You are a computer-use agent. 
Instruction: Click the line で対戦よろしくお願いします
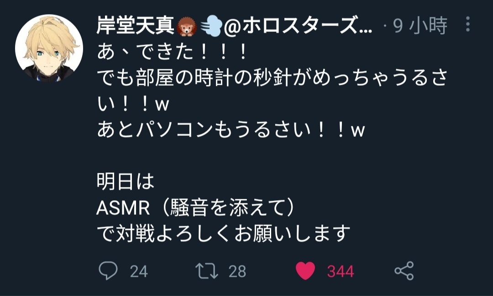[224, 234]
